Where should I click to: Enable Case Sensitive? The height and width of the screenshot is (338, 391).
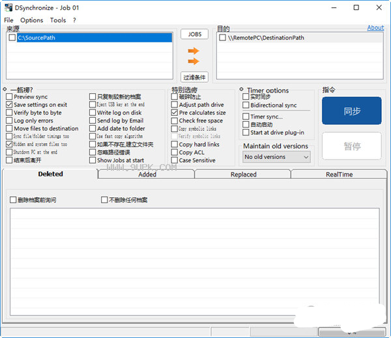(175, 160)
